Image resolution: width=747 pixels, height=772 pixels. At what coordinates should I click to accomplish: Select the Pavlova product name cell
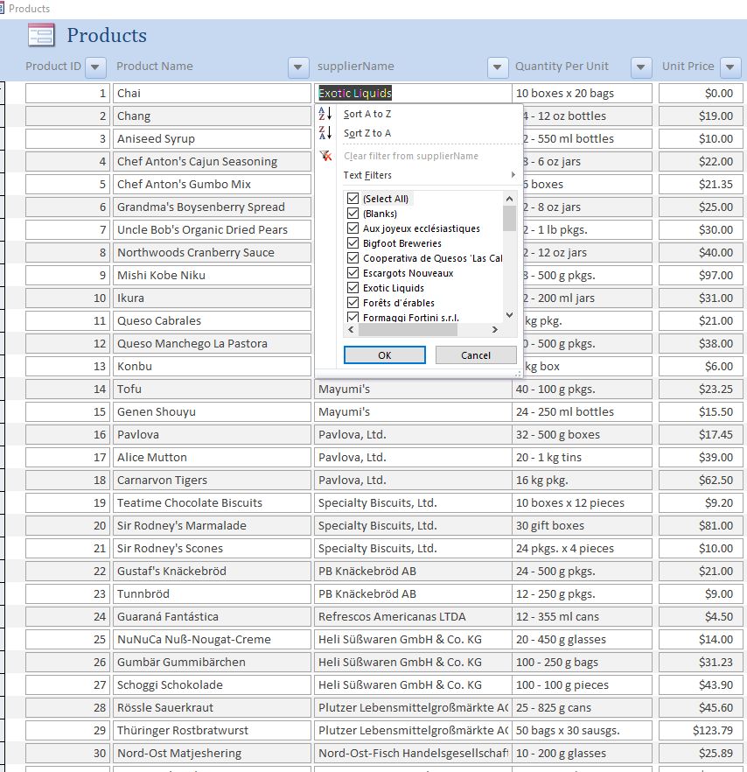[x=212, y=434]
